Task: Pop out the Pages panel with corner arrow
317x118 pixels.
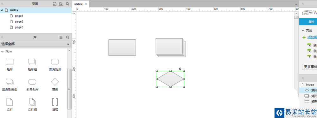Action: (x=3, y=3)
